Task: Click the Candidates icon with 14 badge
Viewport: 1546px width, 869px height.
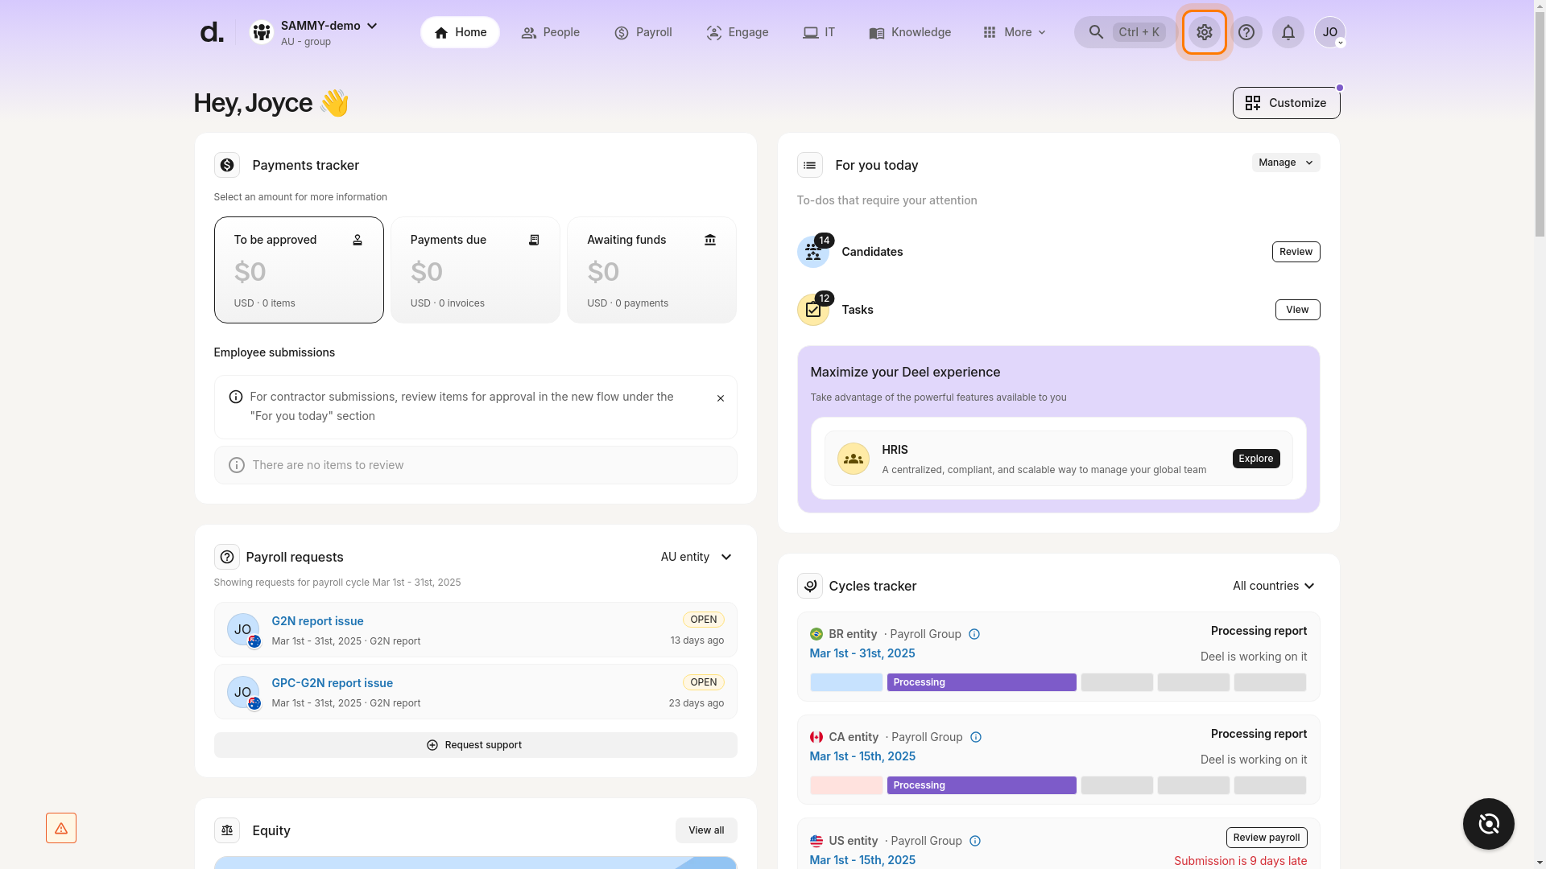Action: coord(812,252)
